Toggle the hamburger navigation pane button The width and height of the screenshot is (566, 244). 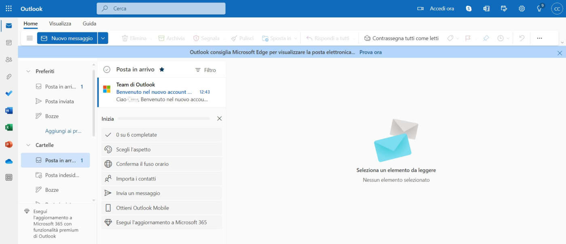[x=30, y=38]
